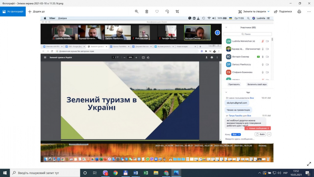This screenshot has height=177, width=314.
Task: Open the three-dot more options menu
Action: (x=309, y=12)
